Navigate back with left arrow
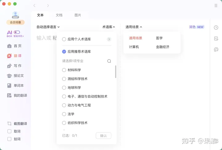 (34, 6)
